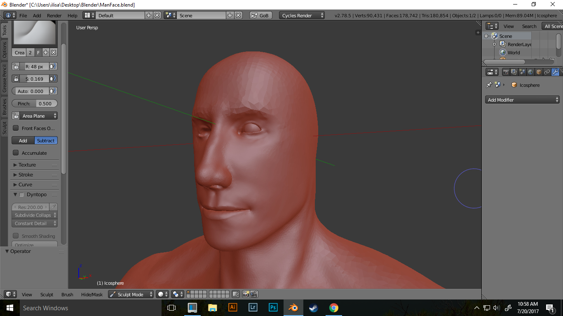Enable pressure sensitivity for Strength
The image size is (563, 316).
[x=53, y=79]
